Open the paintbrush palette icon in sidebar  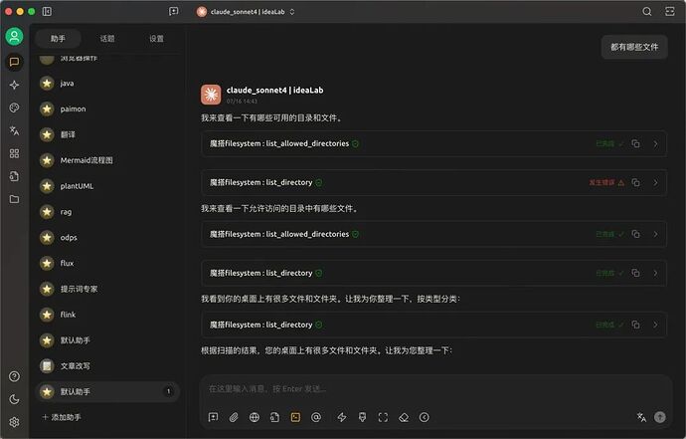coord(14,108)
